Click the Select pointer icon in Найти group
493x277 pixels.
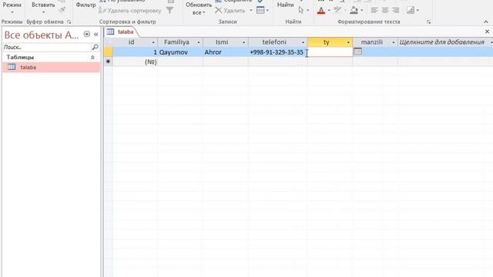301,10
